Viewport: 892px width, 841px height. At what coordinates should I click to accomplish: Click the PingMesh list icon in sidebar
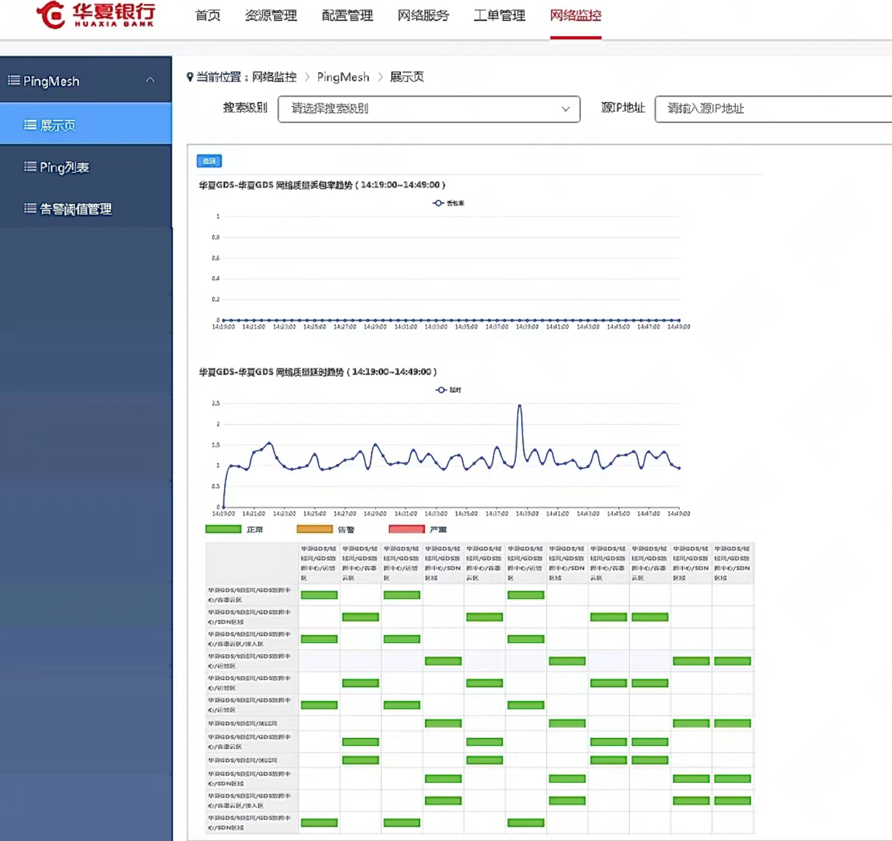(x=14, y=81)
